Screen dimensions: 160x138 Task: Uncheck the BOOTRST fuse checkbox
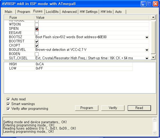37,41
